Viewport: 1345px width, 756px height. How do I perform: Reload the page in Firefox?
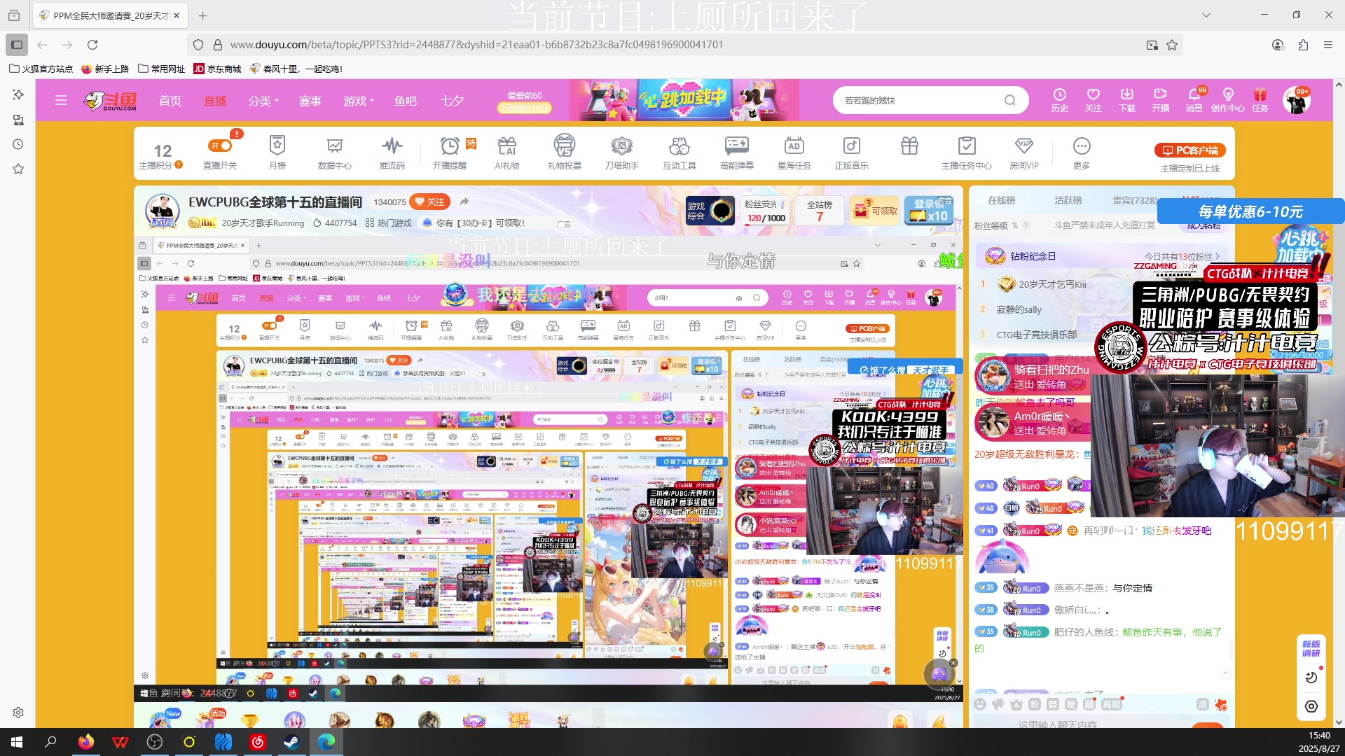[92, 45]
